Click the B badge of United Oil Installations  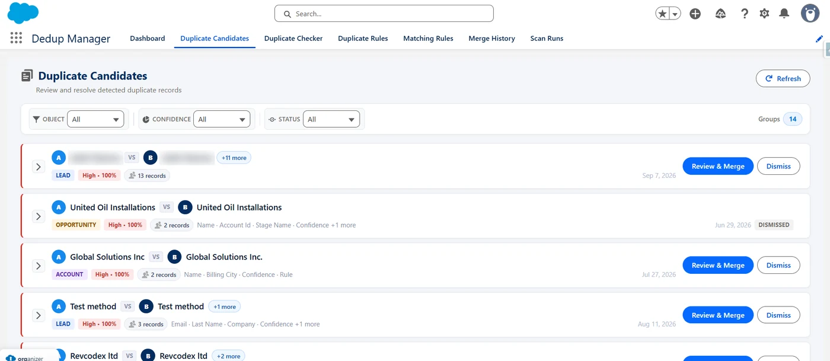[x=185, y=207]
